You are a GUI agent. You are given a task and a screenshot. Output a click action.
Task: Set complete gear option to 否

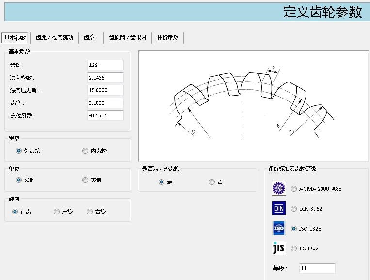[212, 182]
